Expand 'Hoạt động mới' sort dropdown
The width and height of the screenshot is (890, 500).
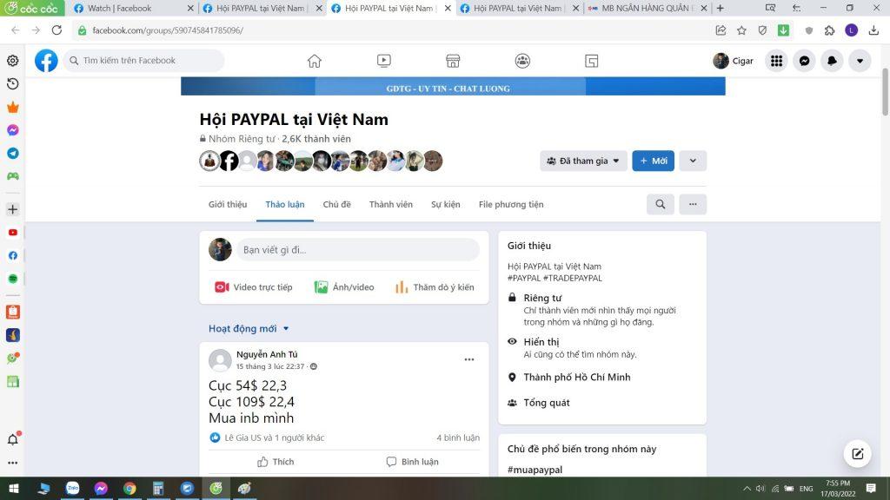click(x=249, y=329)
